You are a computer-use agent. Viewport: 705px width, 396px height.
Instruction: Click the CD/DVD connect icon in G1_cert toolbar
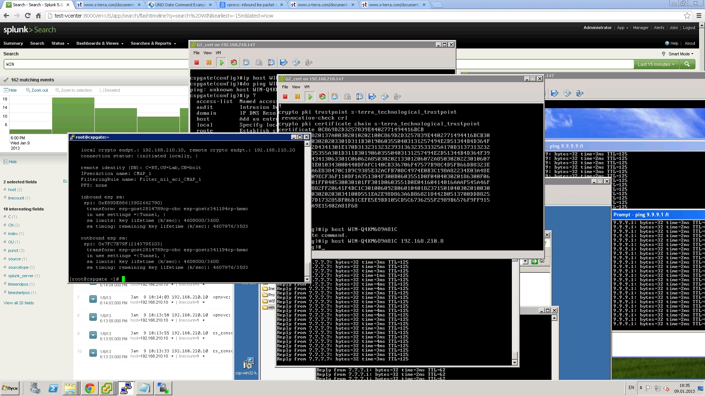click(296, 63)
